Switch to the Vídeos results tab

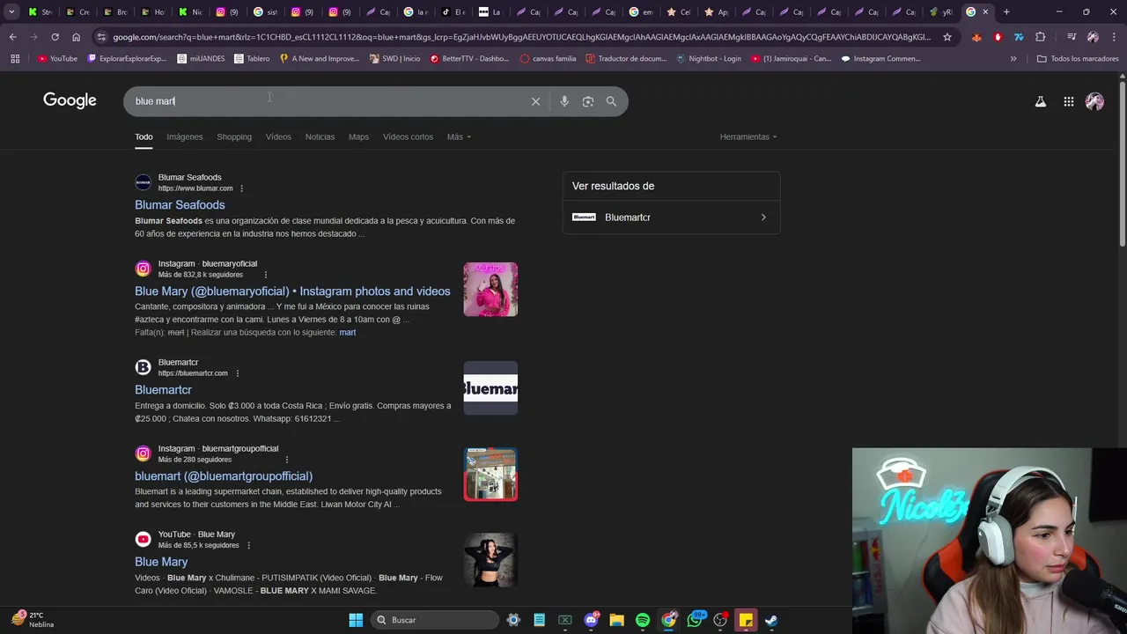tap(278, 136)
